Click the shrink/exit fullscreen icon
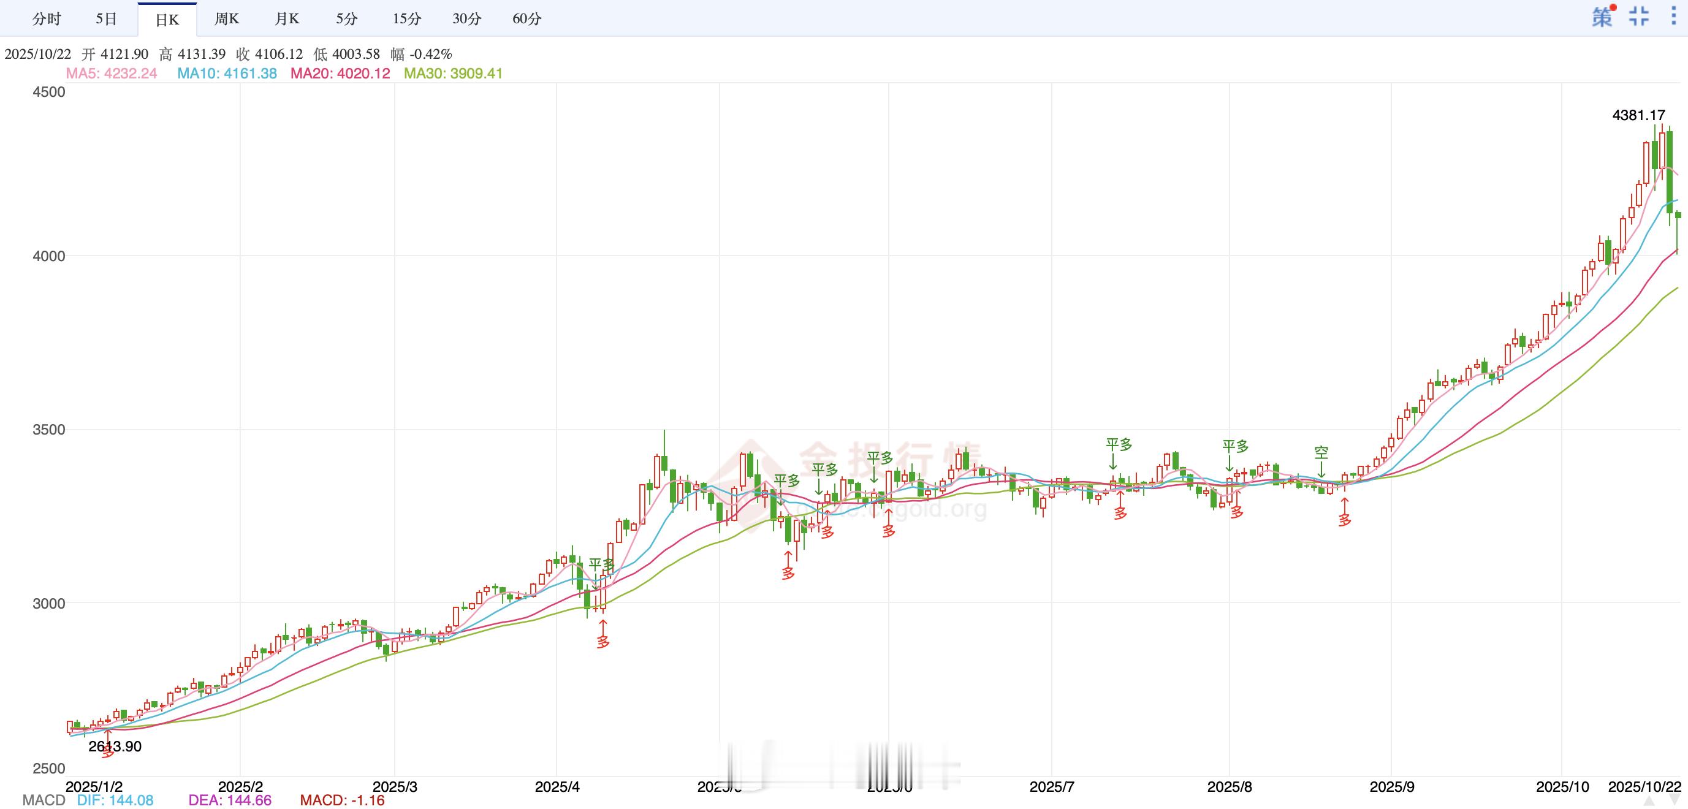The height and width of the screenshot is (809, 1688). (1639, 17)
